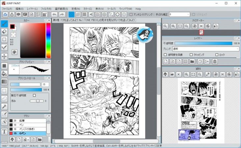The image size is (241, 148).
Task: Click the Undo arrow
Action: point(54,14)
